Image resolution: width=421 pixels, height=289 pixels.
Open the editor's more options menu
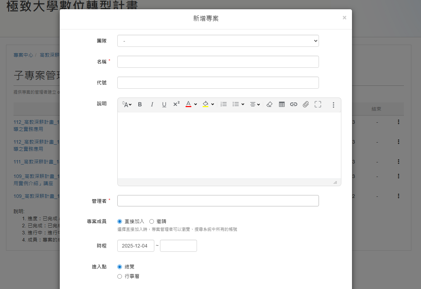click(x=334, y=105)
